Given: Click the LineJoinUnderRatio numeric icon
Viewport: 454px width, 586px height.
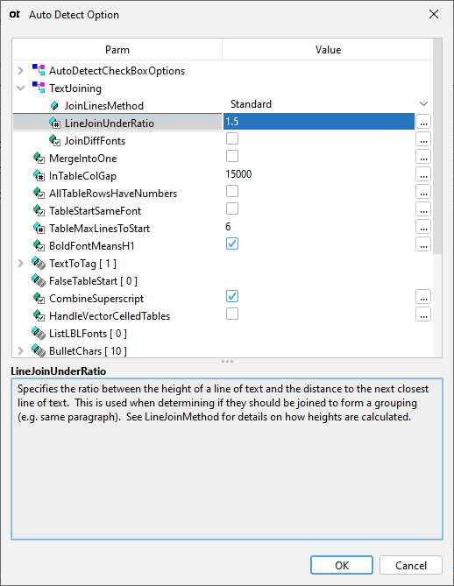Looking at the screenshot, I should [x=54, y=123].
